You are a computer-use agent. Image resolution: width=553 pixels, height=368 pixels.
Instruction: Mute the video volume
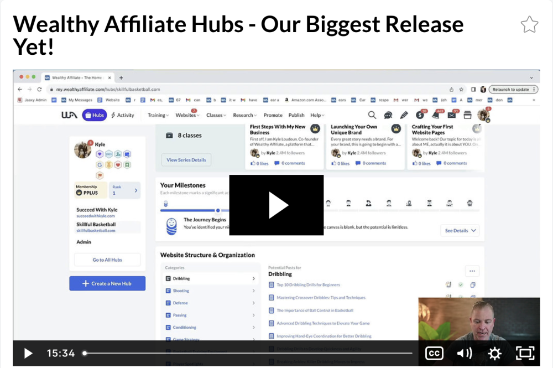click(x=465, y=353)
